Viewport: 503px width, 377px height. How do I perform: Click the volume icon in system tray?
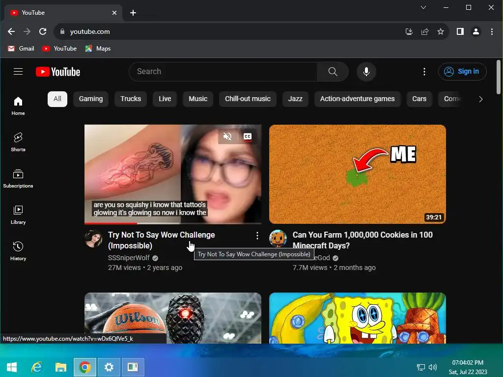coord(433,367)
